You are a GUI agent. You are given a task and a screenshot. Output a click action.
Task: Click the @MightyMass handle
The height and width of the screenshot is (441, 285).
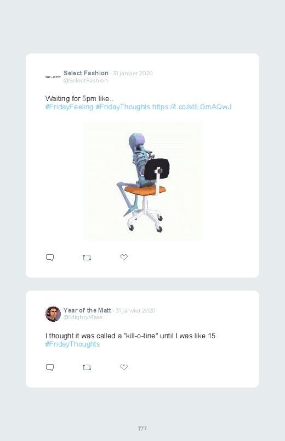tap(83, 317)
